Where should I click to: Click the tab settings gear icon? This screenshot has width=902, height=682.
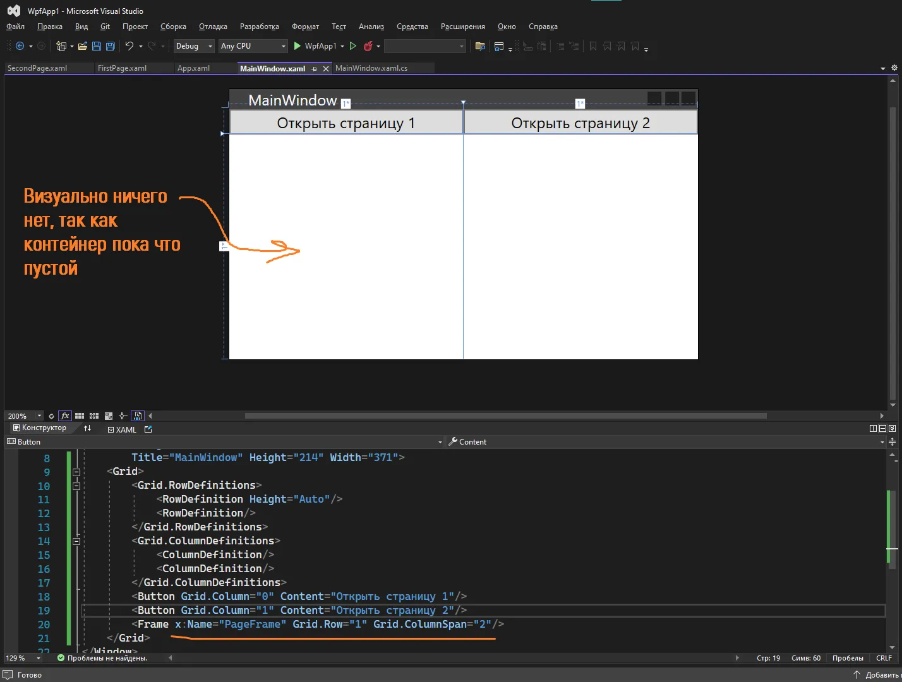pos(894,68)
